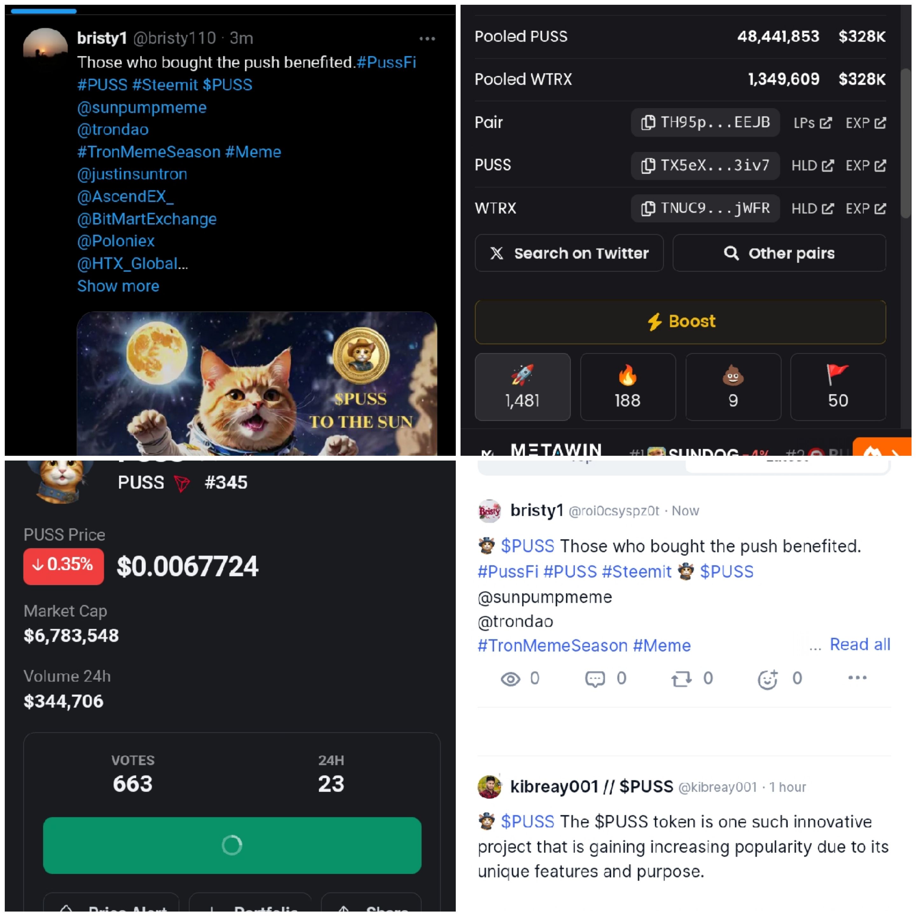916x916 pixels.
Task: Open the EXP explorer link for WTRX
Action: pyautogui.click(x=866, y=209)
